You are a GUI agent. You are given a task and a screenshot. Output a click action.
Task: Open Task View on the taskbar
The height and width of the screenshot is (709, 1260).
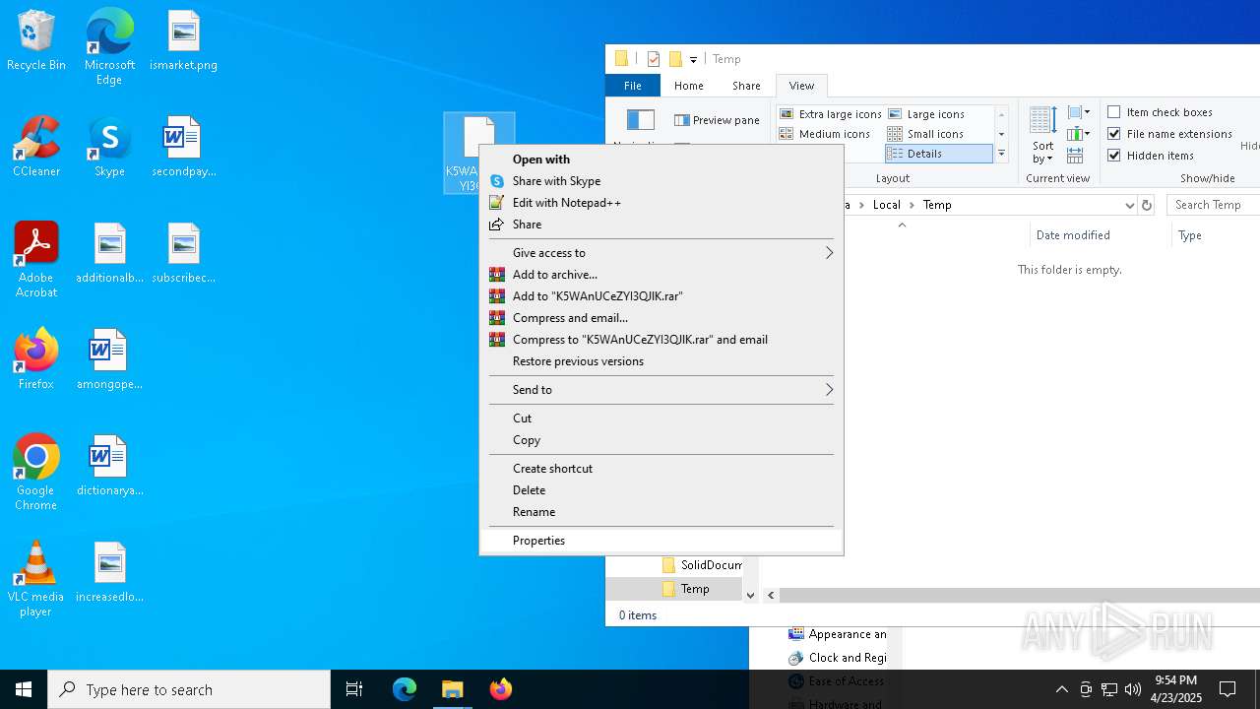pos(354,689)
